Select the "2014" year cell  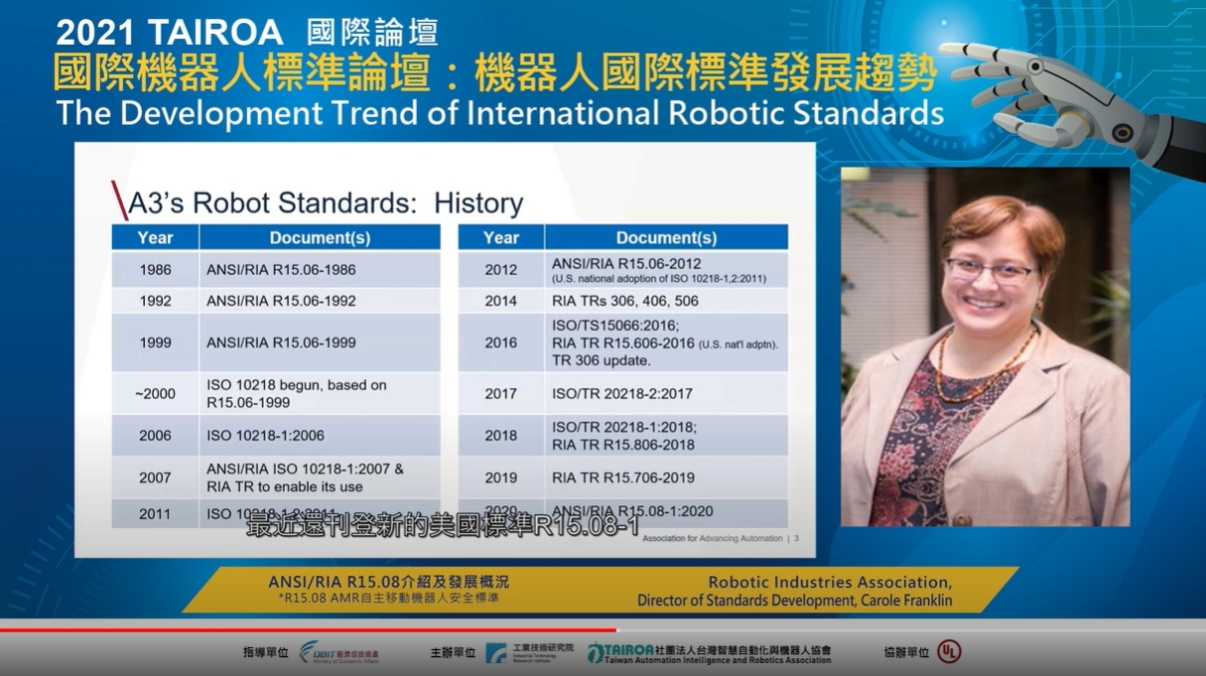coord(500,301)
